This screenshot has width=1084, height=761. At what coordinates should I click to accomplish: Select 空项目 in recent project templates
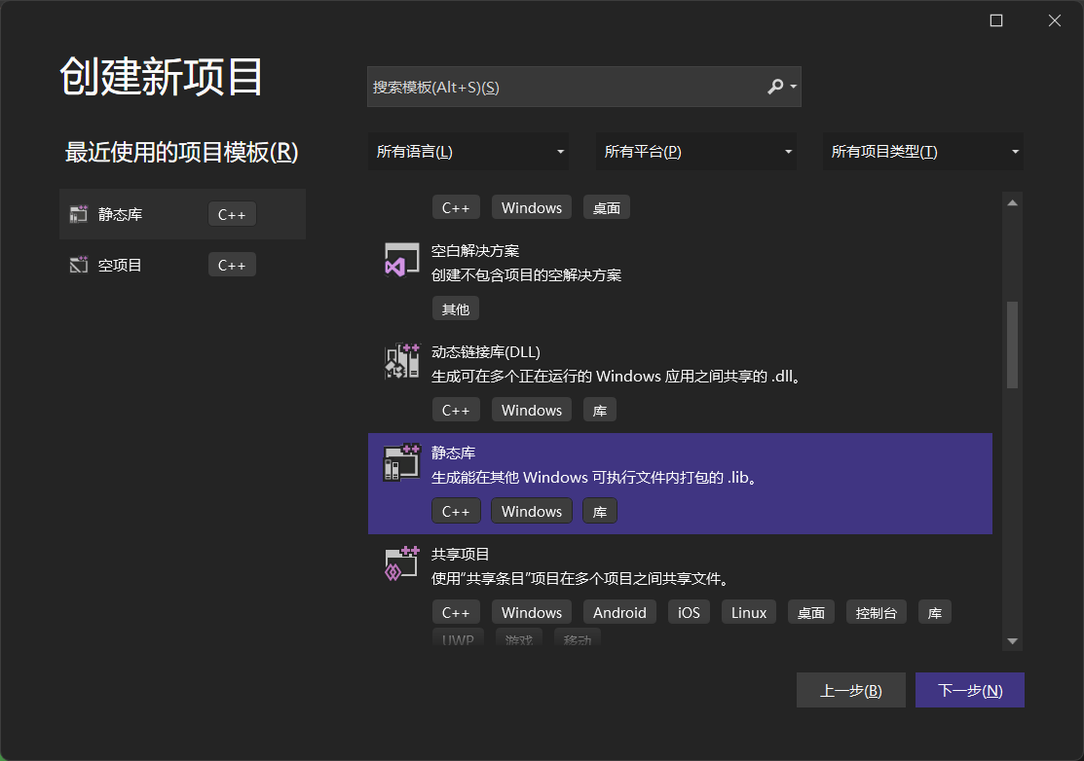click(182, 265)
